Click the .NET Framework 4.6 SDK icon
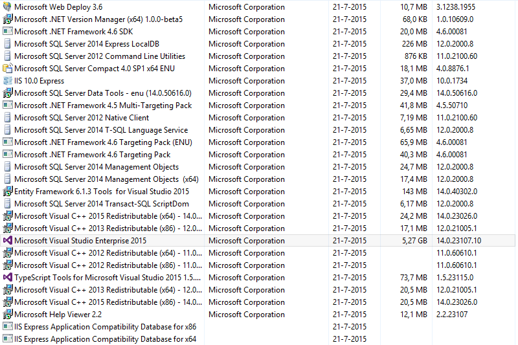The height and width of the screenshot is (345, 518). (x=8, y=31)
